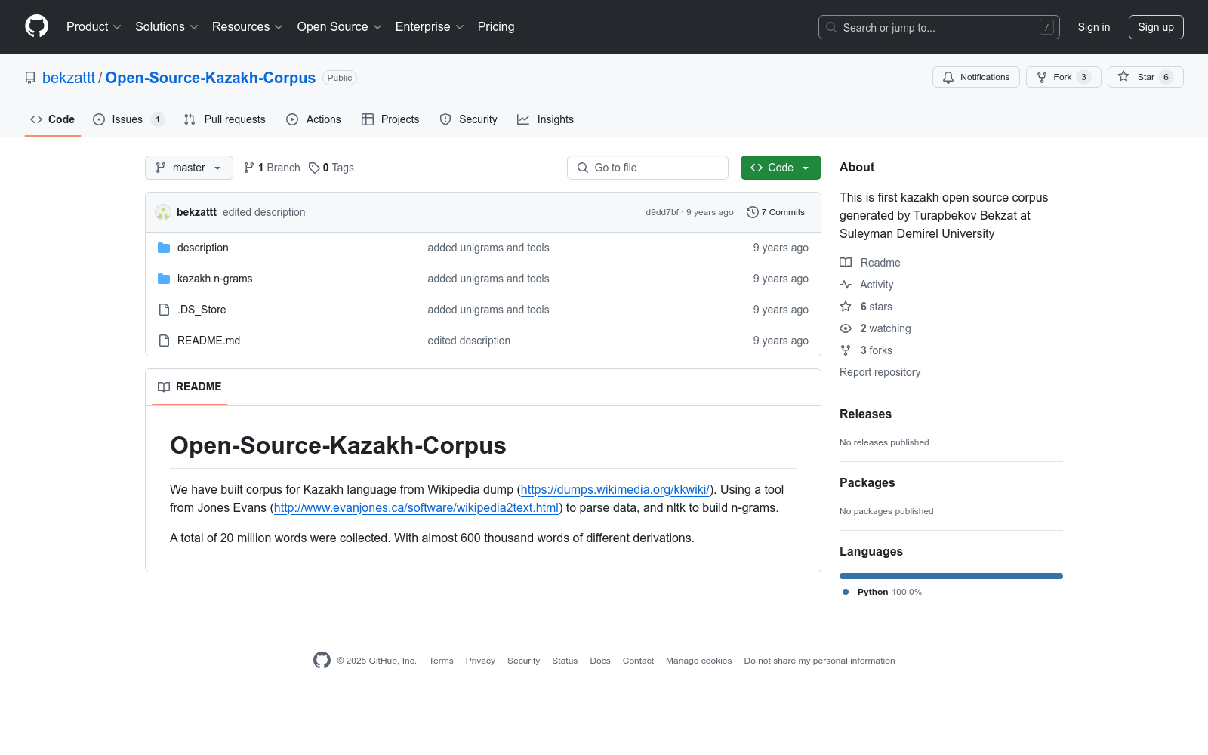Open the Product dropdown menu
The width and height of the screenshot is (1208, 755).
coord(94,27)
